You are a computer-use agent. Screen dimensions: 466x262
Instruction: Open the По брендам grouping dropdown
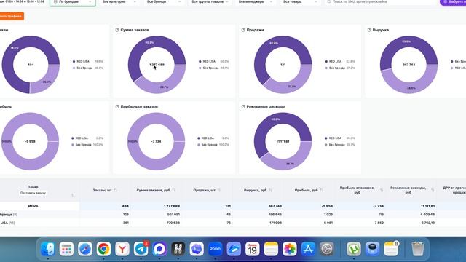pyautogui.click(x=73, y=2)
